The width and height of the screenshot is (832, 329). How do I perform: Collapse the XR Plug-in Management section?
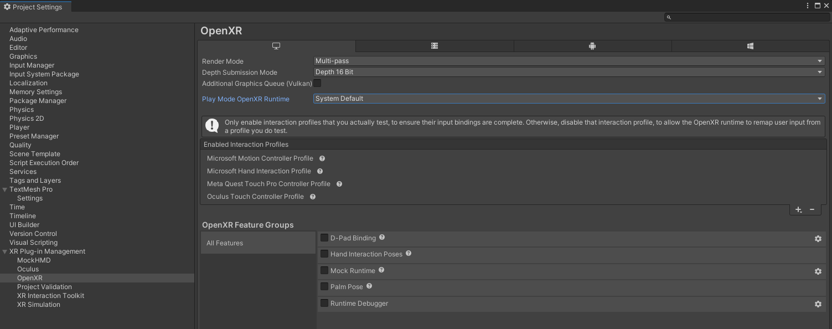point(5,251)
